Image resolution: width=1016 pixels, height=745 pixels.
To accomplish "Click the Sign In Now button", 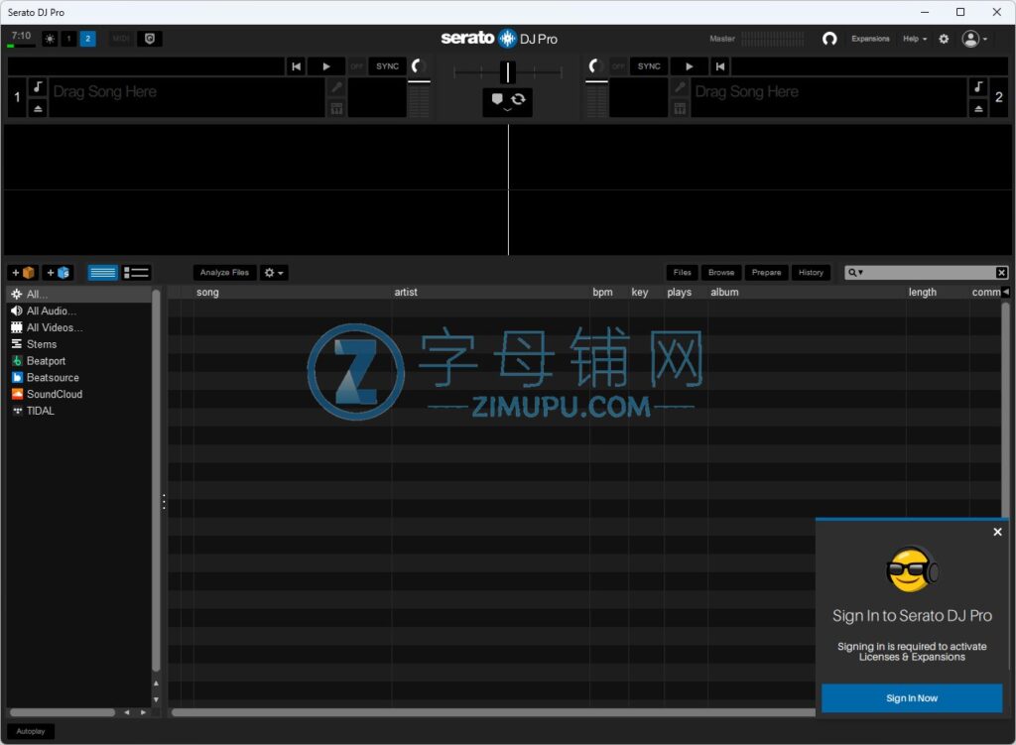I will click(x=911, y=698).
